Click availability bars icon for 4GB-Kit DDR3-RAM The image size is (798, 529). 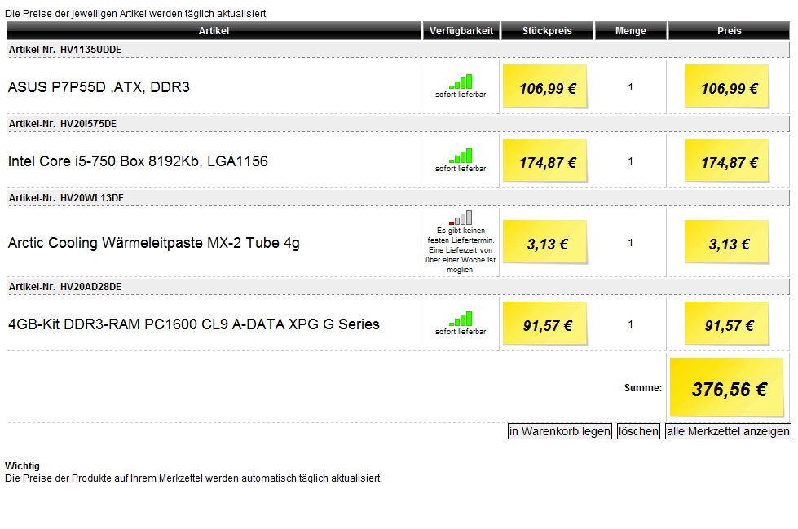tap(461, 319)
